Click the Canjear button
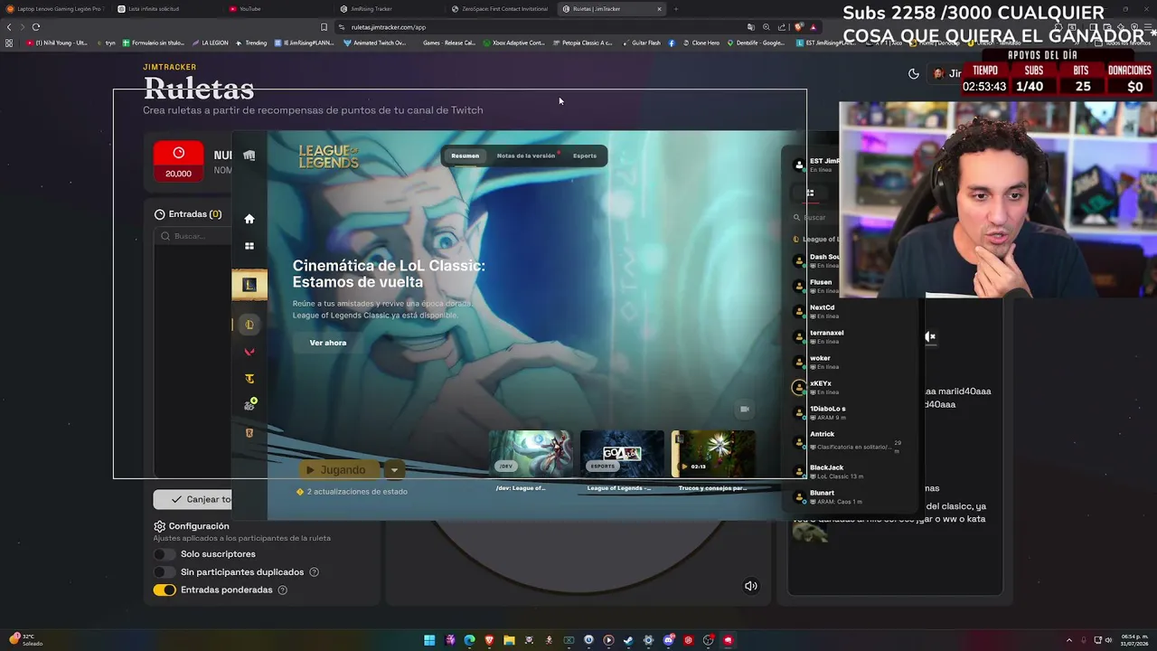This screenshot has height=651, width=1157. pos(193,499)
